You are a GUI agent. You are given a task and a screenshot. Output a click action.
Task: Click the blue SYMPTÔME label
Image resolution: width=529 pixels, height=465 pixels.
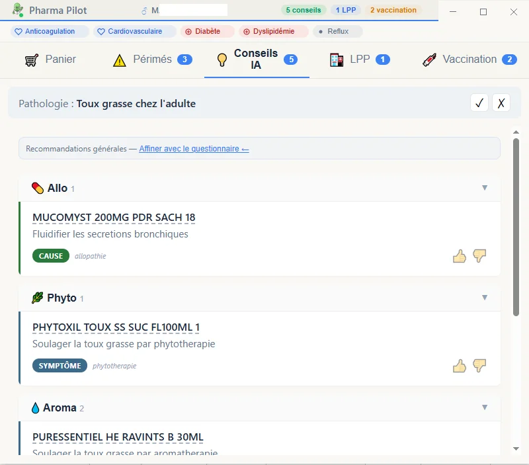coord(60,366)
